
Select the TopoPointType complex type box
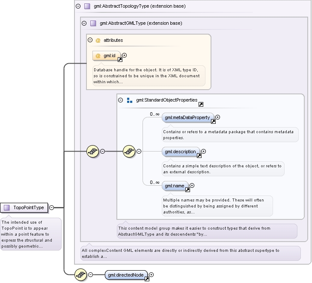click(24, 207)
